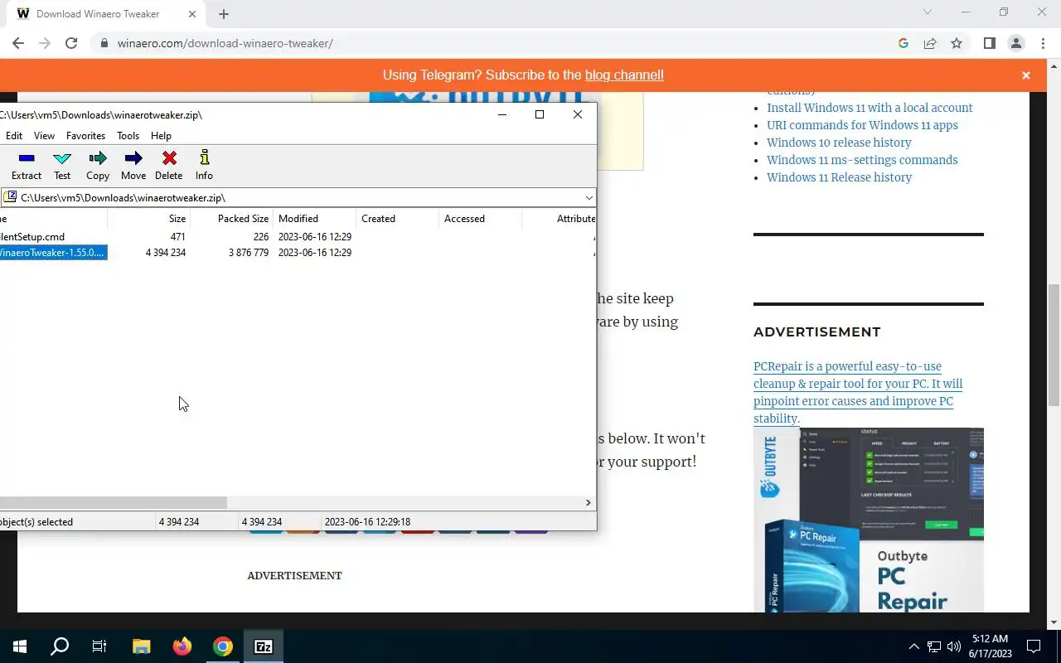Sort by the Size column header

(x=149, y=219)
